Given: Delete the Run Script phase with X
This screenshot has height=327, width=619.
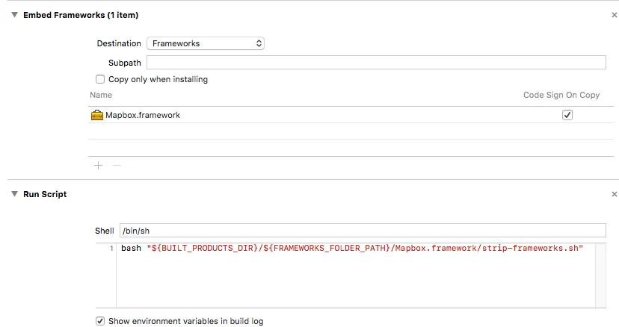Looking at the screenshot, I should tap(615, 194).
